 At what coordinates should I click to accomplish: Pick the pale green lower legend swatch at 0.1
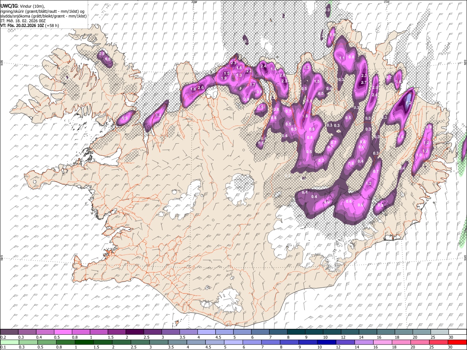pyautogui.click(x=9, y=342)
